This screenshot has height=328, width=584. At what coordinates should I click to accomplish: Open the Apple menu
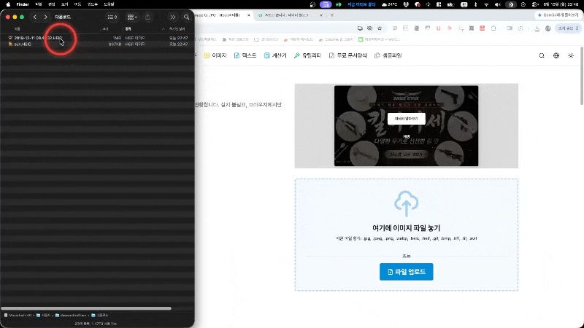(x=8, y=4)
